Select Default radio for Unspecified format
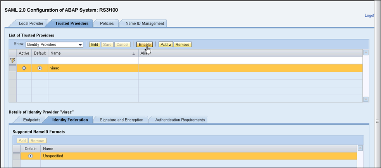381x168 pixels. [x=31, y=156]
